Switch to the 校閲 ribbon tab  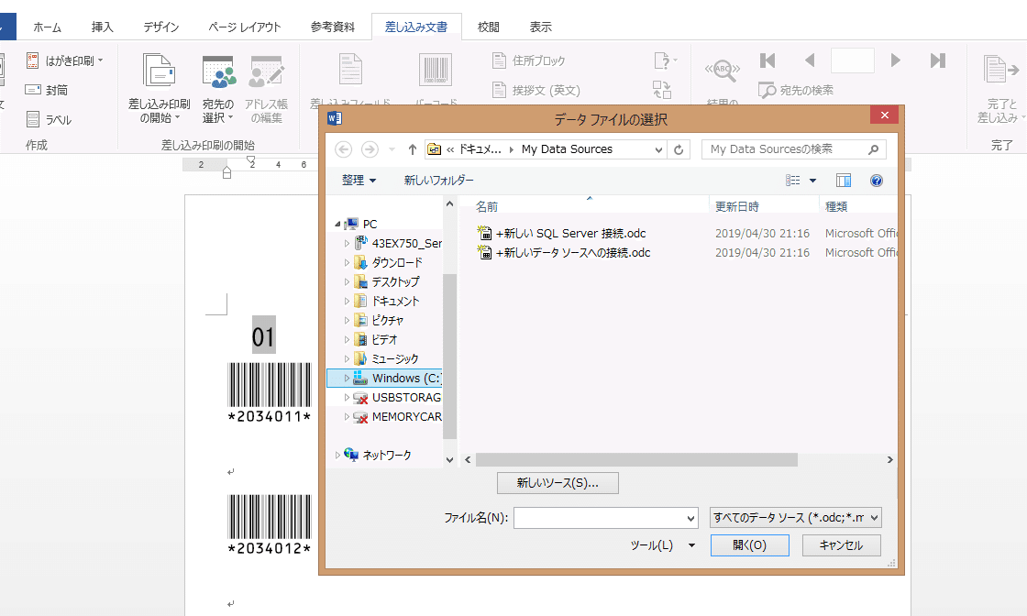point(489,27)
